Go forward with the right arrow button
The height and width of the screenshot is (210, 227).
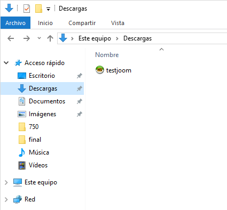point(27,38)
